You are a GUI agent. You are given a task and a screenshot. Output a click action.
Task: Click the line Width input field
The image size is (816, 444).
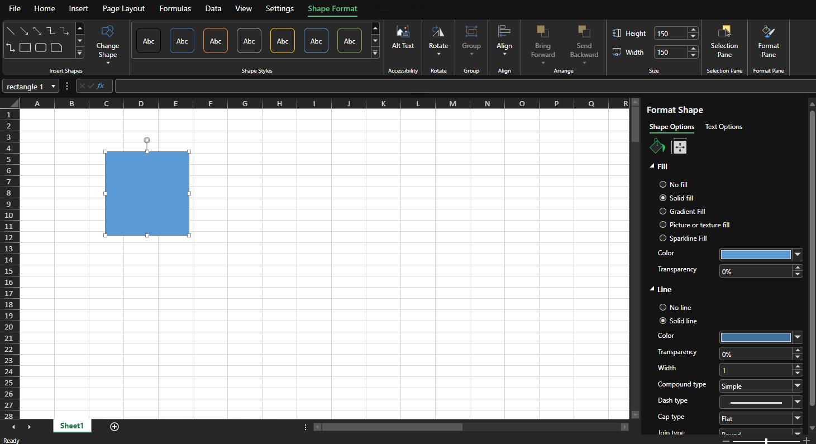(756, 370)
